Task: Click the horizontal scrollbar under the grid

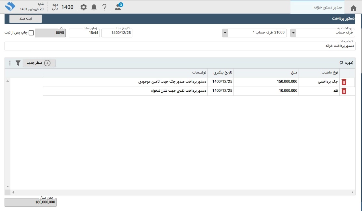Action: 182,192
